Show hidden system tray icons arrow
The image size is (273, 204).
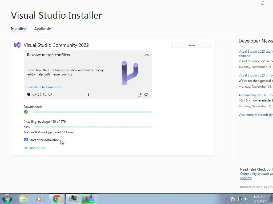click(x=227, y=199)
